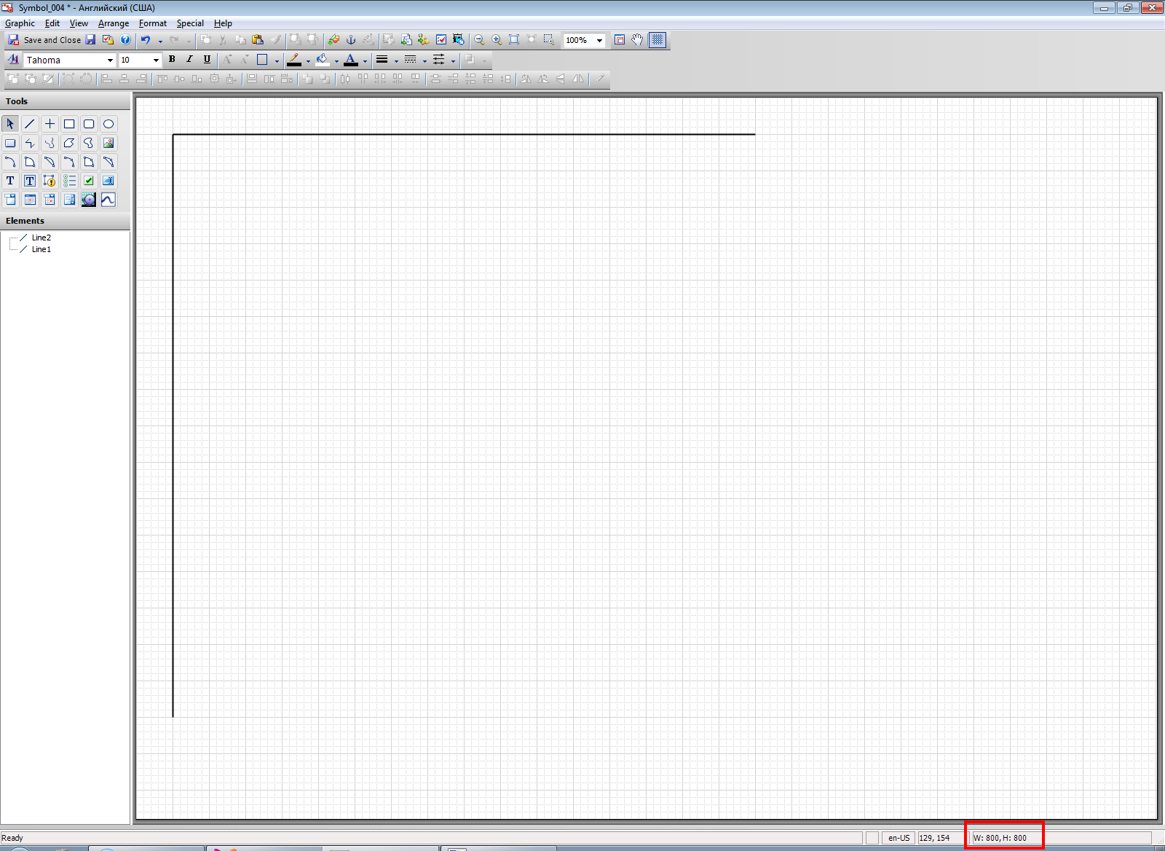Click the Save and Close button
This screenshot has width=1165, height=851.
coord(44,40)
